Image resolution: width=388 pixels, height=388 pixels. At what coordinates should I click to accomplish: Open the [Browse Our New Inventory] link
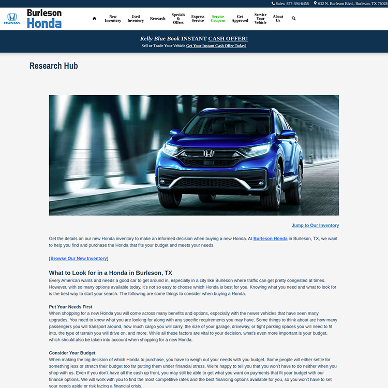tap(79, 258)
